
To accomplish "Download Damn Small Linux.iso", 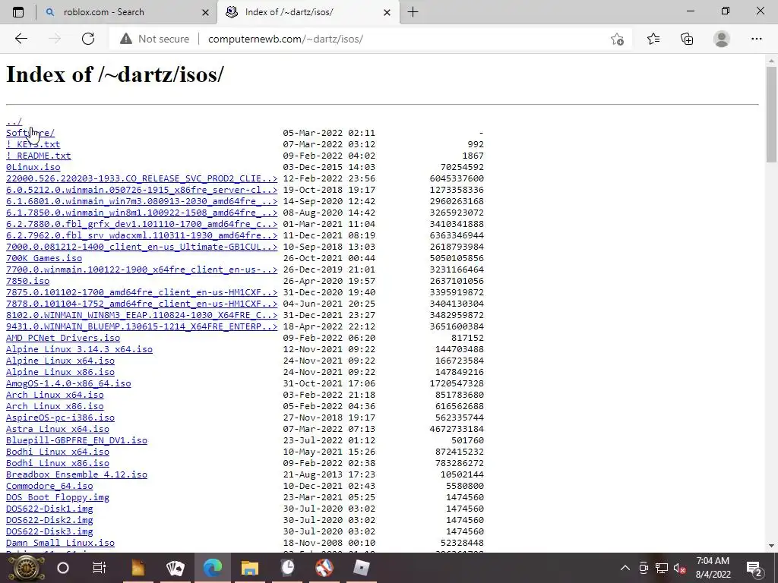I will pyautogui.click(x=60, y=544).
